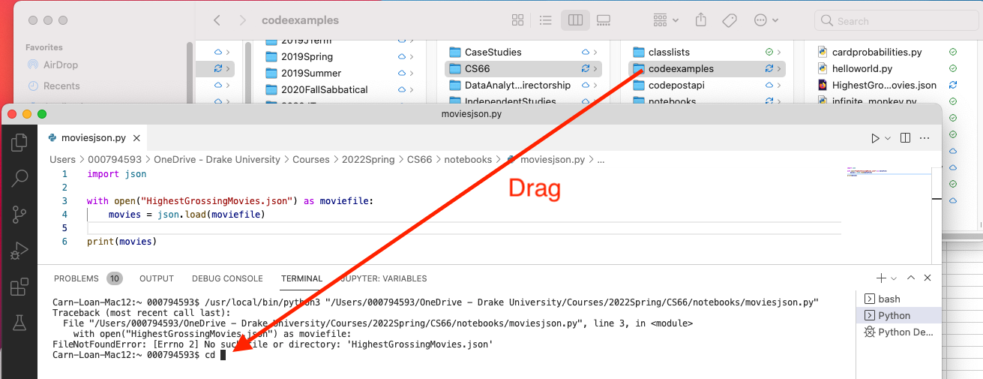Split the editor right
This screenshot has height=379, width=983.
(x=906, y=138)
